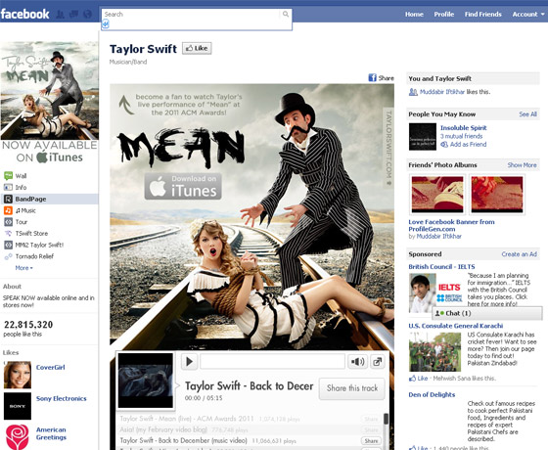Click the Facebook logo
The width and height of the screenshot is (548, 450).
24,14
